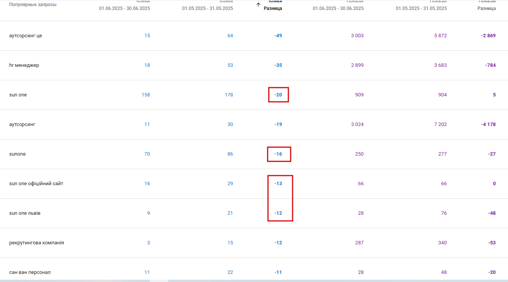
Task: Select impressions value 3 024
Action: pyautogui.click(x=357, y=124)
